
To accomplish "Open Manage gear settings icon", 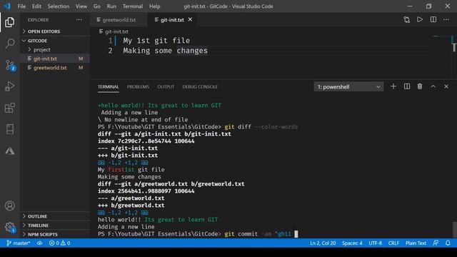I will coord(10,227).
